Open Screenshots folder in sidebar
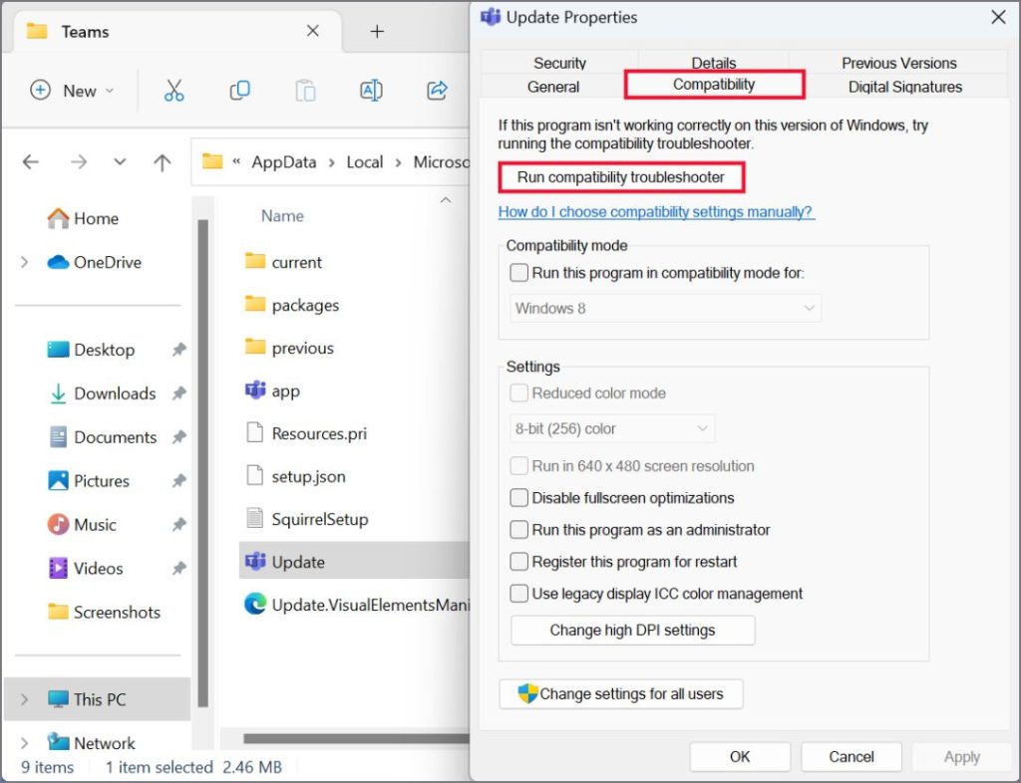Image resolution: width=1021 pixels, height=783 pixels. pos(104,612)
